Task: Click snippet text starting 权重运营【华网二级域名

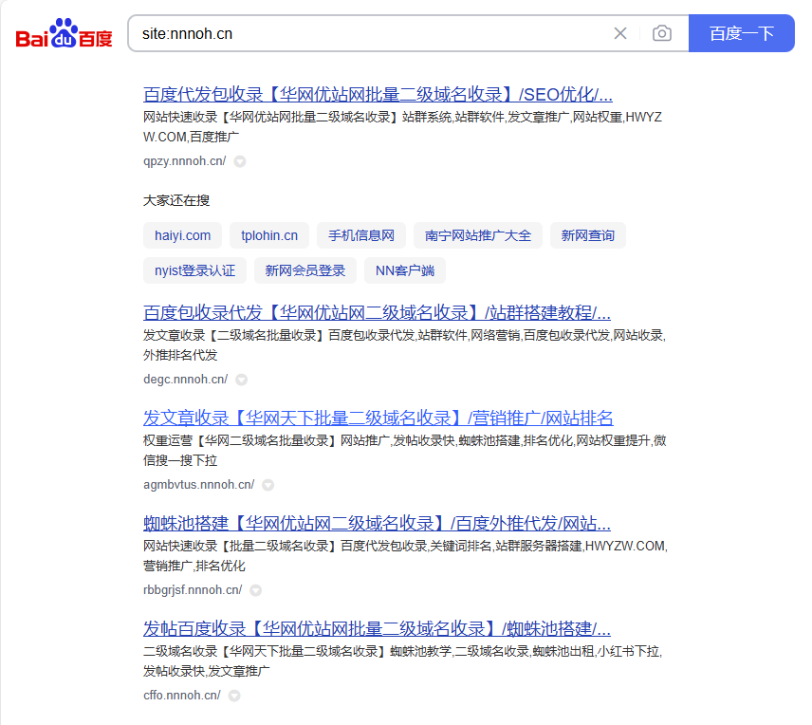Action: tap(404, 451)
